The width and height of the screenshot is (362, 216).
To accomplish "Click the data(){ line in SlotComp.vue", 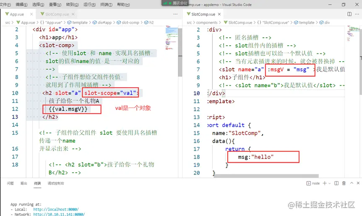I will tap(224, 141).
